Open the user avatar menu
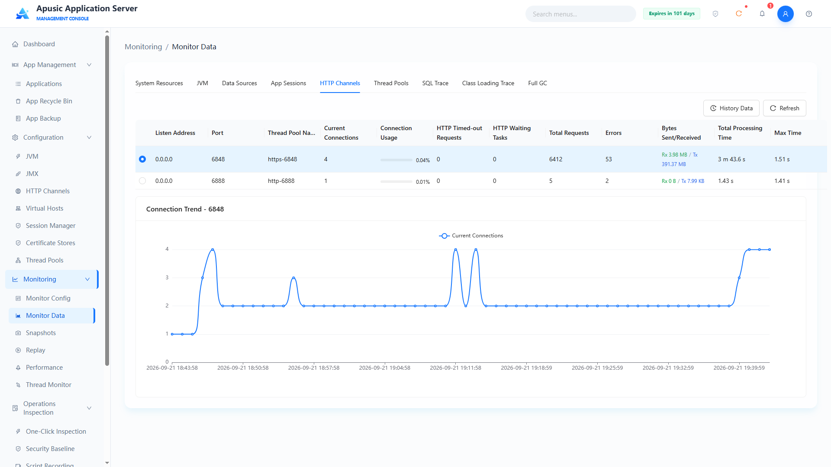Image resolution: width=831 pixels, height=467 pixels. (786, 14)
